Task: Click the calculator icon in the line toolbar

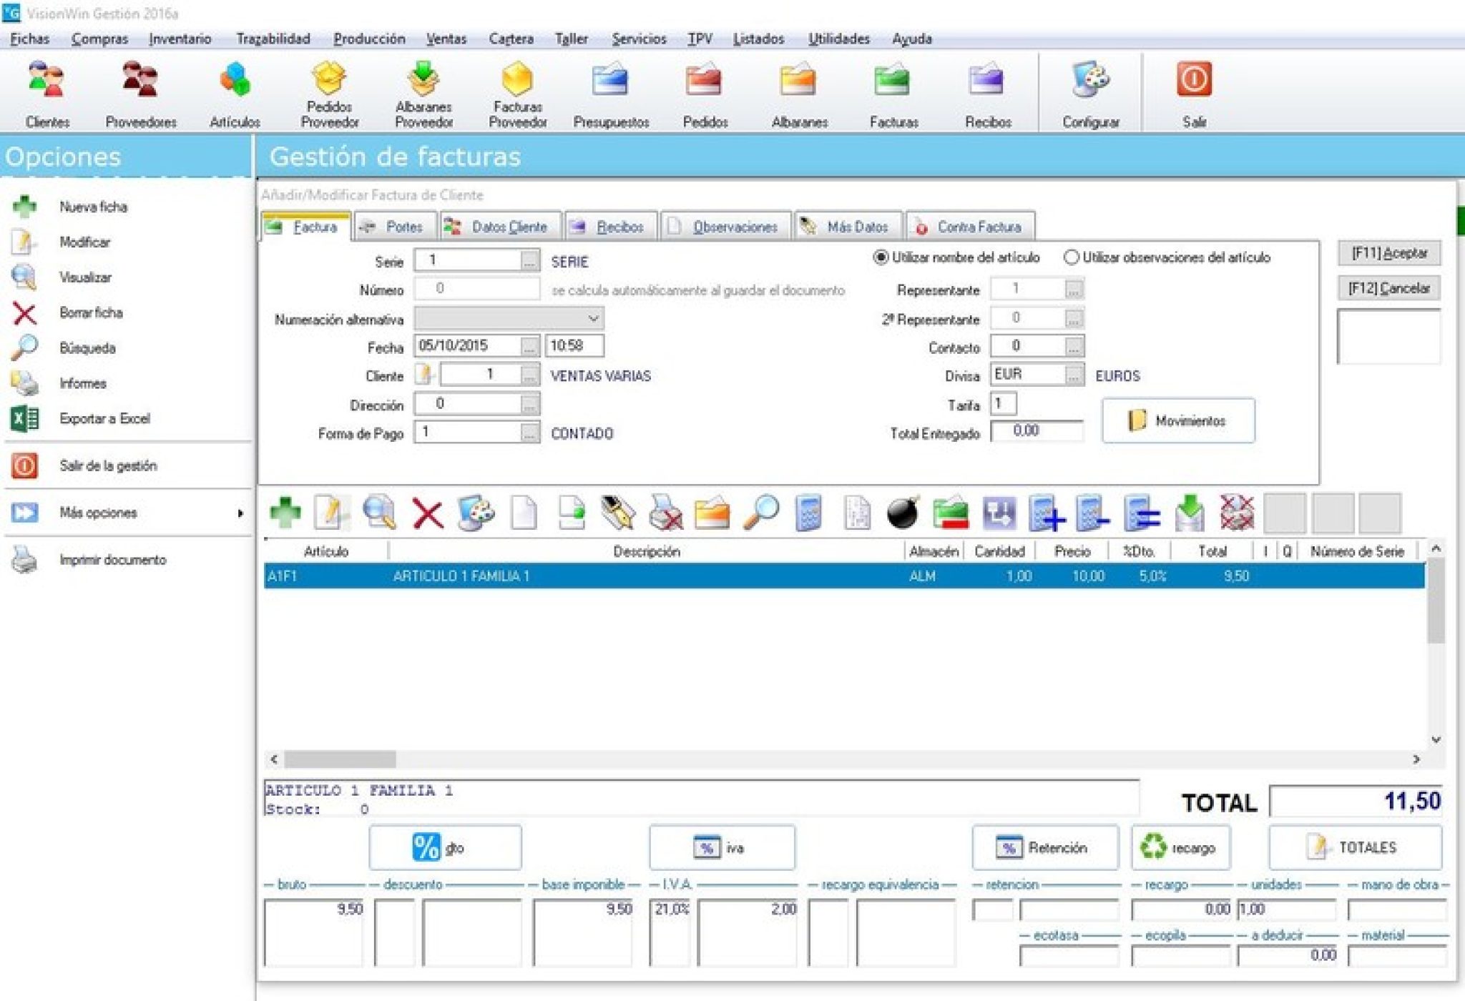Action: coord(808,513)
